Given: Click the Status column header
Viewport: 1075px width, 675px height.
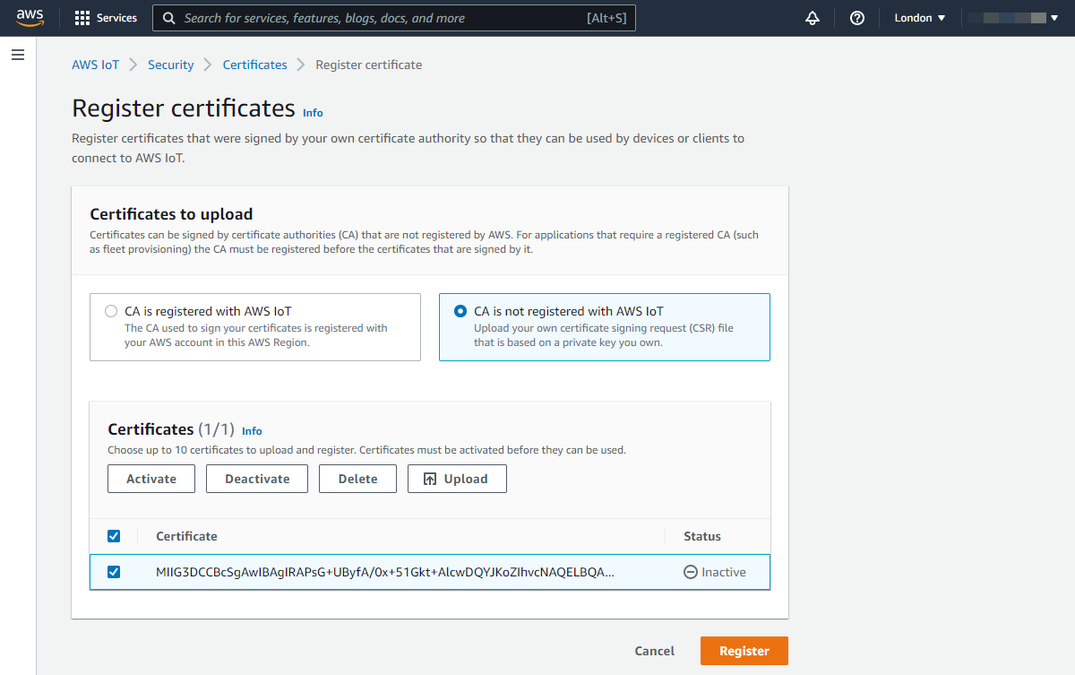Looking at the screenshot, I should 702,536.
